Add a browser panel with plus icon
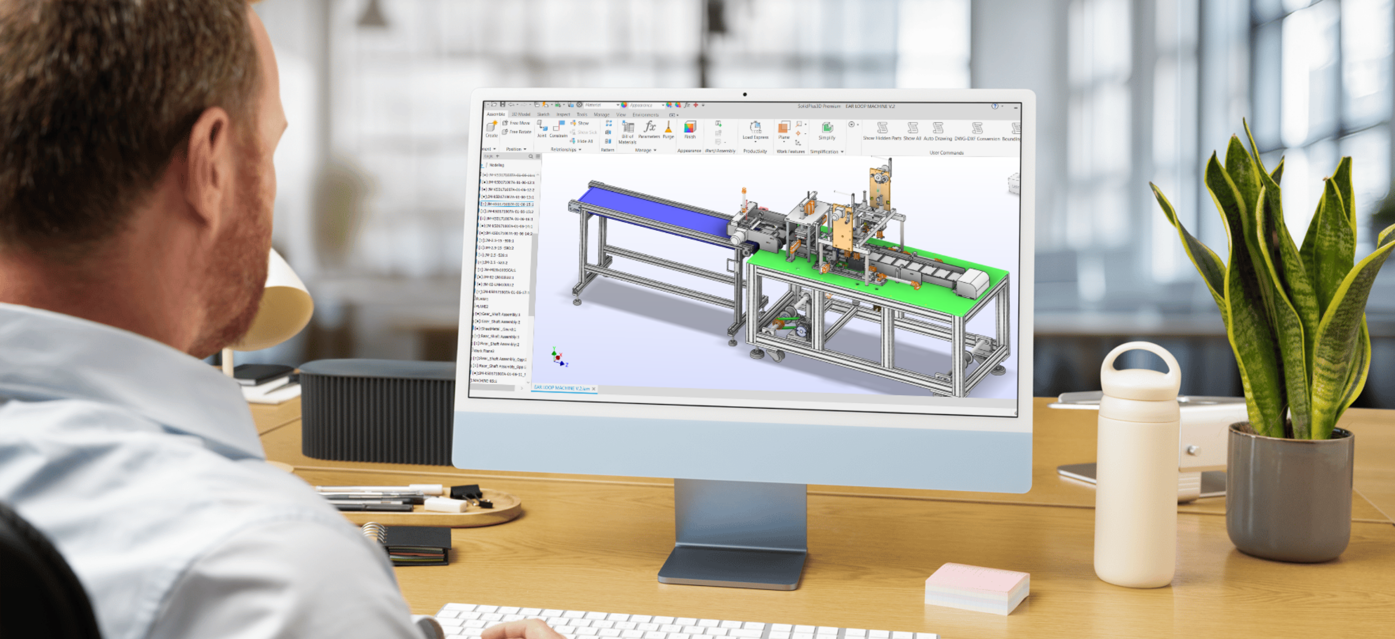 [x=497, y=156]
